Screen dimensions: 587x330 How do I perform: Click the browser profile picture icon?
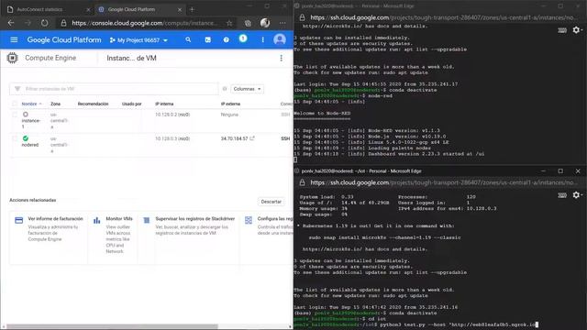(x=265, y=23)
